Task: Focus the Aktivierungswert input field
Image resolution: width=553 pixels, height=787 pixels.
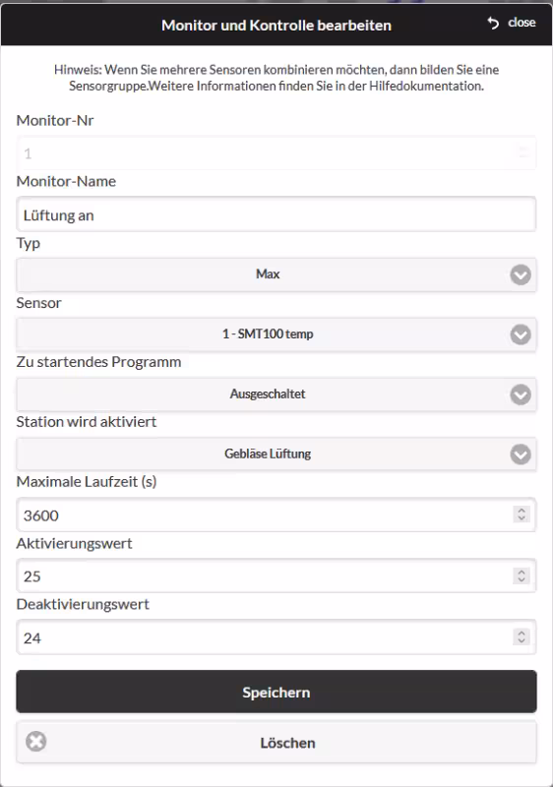Action: pos(276,575)
